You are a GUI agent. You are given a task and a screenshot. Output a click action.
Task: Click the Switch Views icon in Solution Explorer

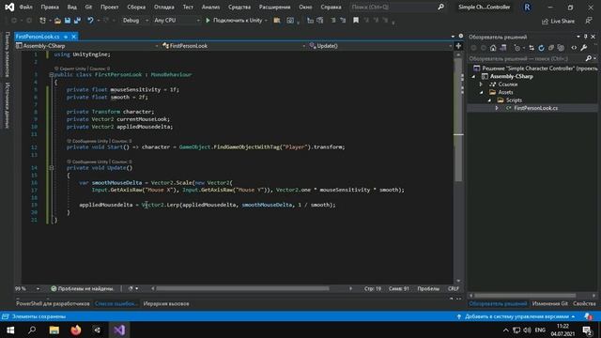click(503, 48)
